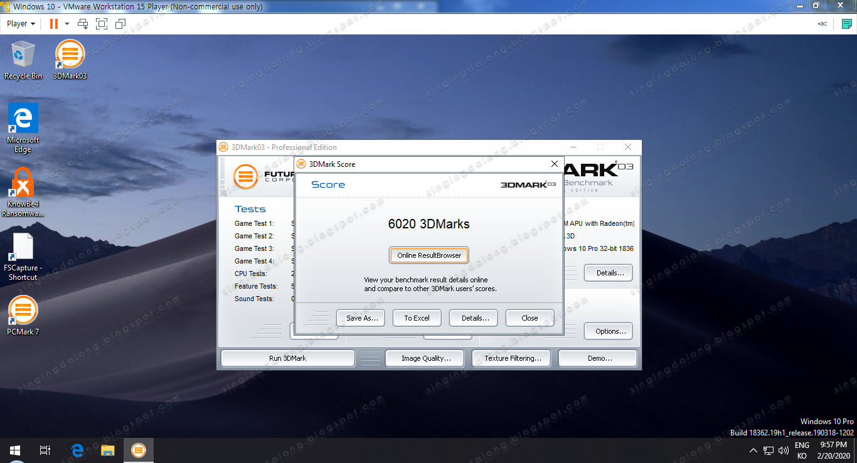
Task: Export the score with To Excel
Action: point(417,318)
